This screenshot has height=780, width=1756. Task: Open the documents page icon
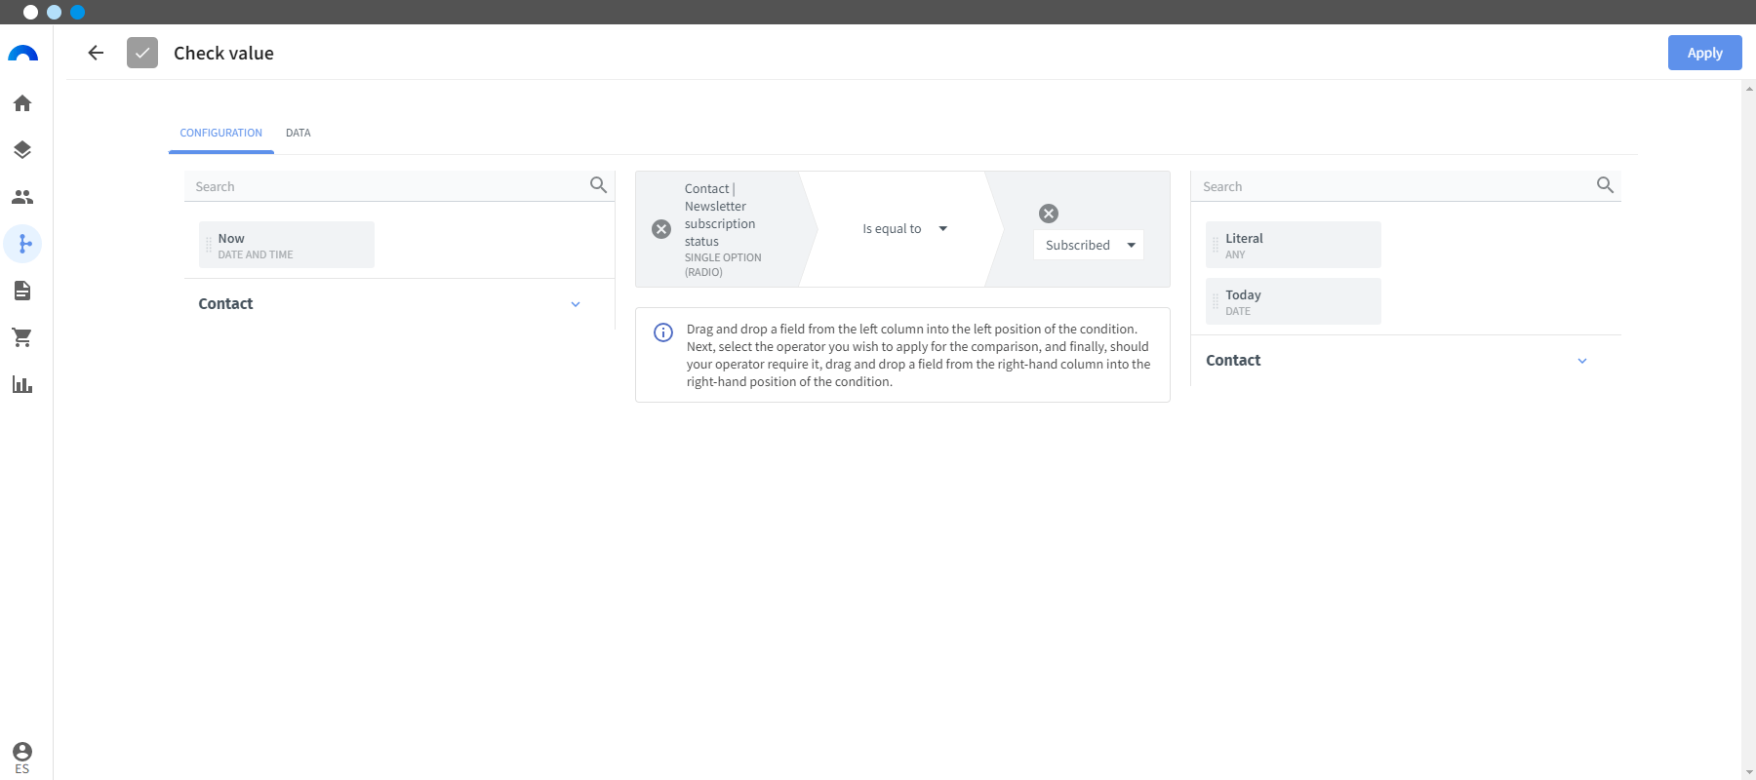coord(22,291)
